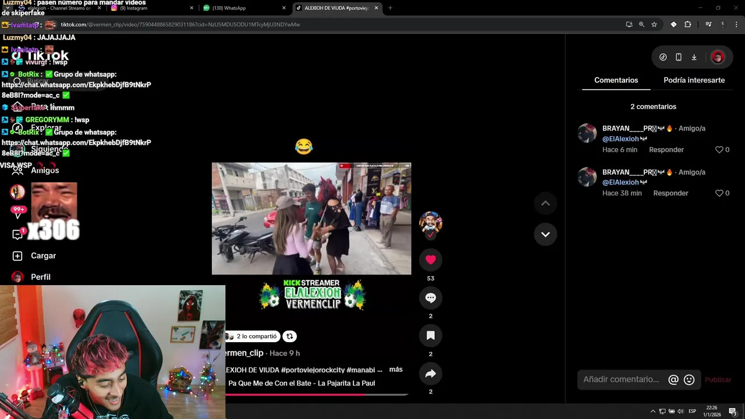Click the Publicar button
The height and width of the screenshot is (419, 745).
click(x=718, y=379)
